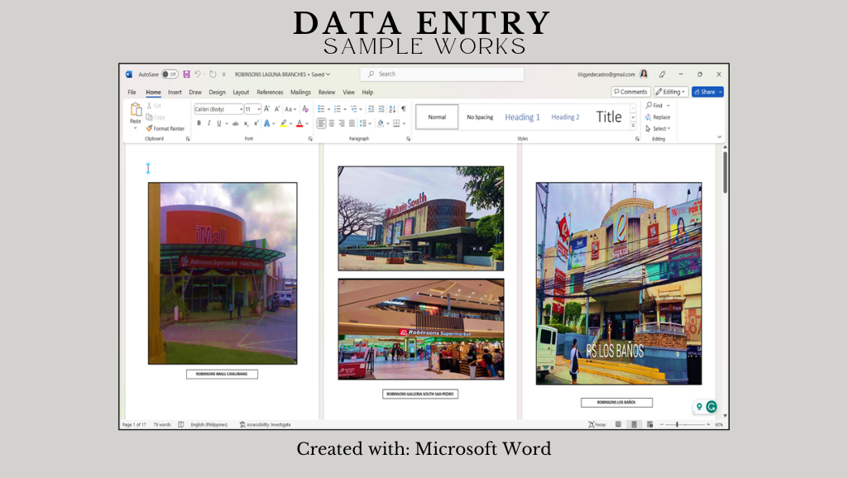Open the Customize Quick Access Toolbar arrow

pyautogui.click(x=224, y=74)
